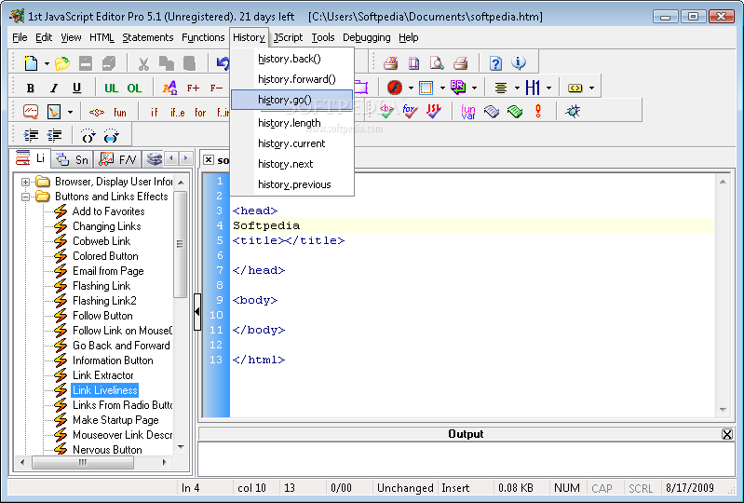Select Add to Favorites script item

(x=108, y=211)
